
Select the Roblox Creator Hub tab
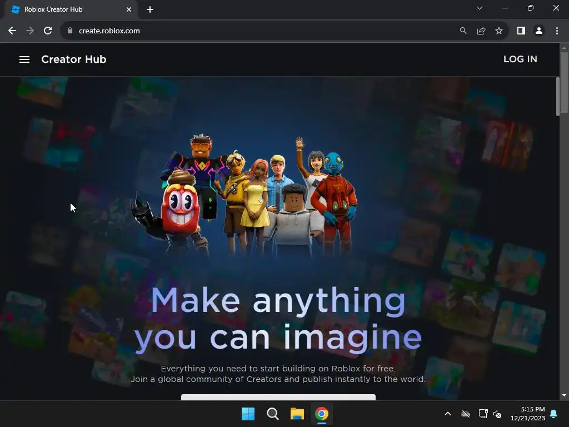point(71,9)
